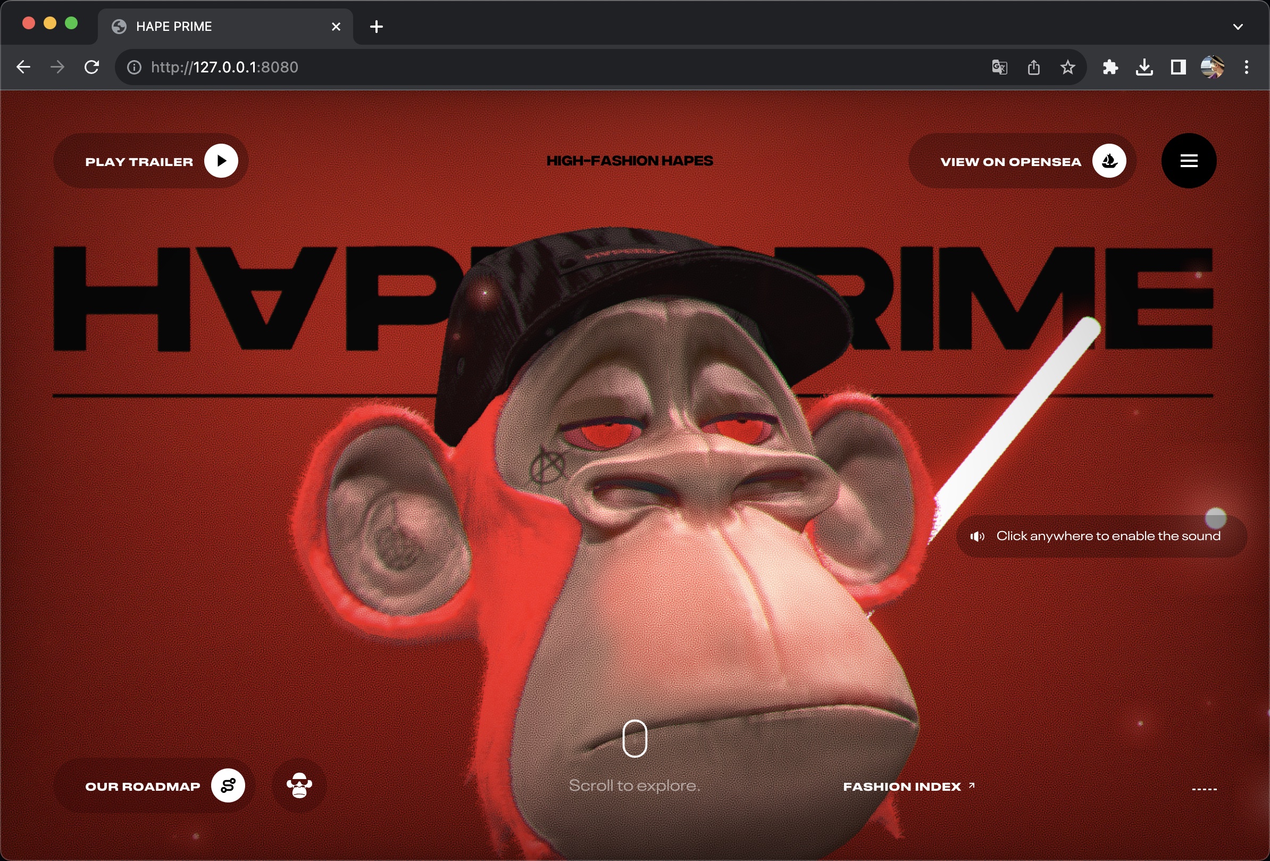
Task: Click the speaker icon to enable sound
Action: click(977, 536)
